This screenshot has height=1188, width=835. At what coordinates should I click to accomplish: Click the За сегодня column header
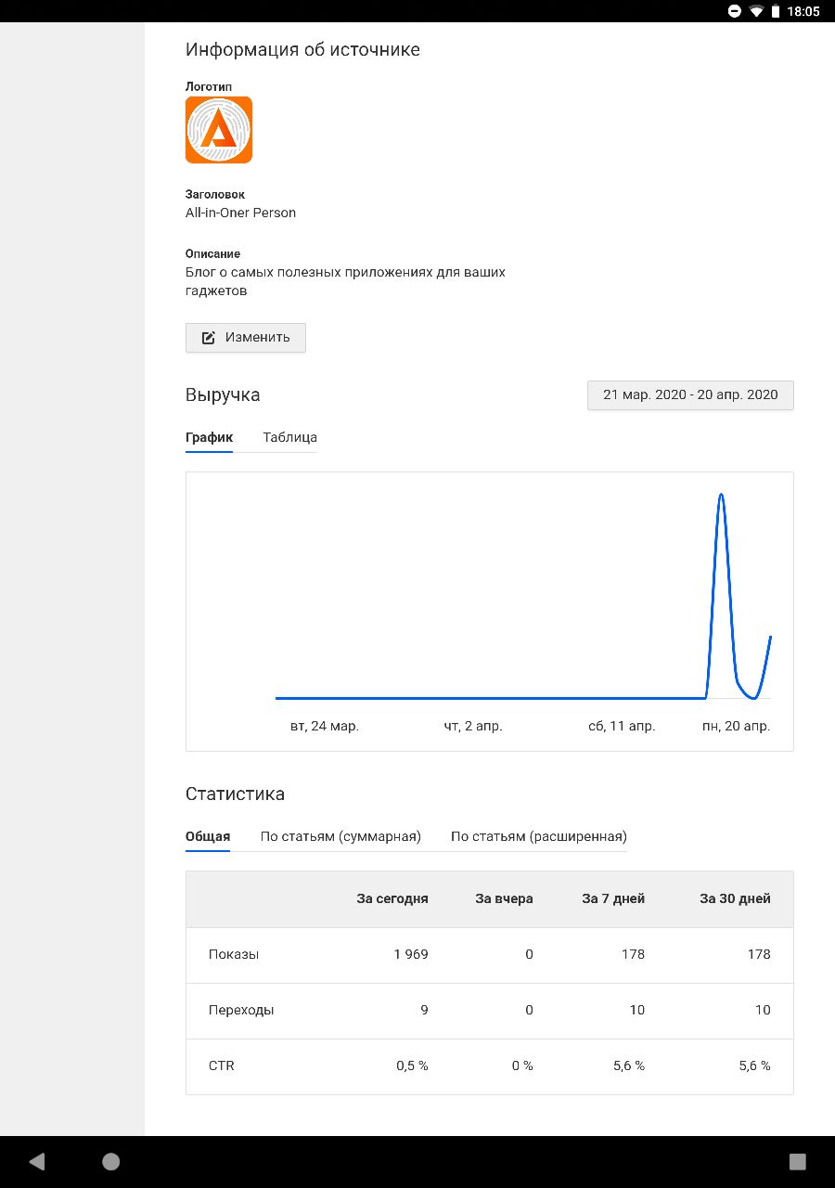392,898
